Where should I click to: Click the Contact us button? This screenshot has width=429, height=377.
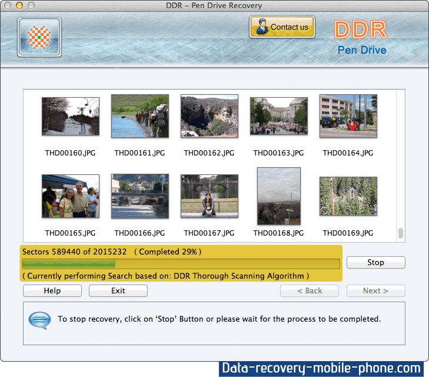(282, 27)
